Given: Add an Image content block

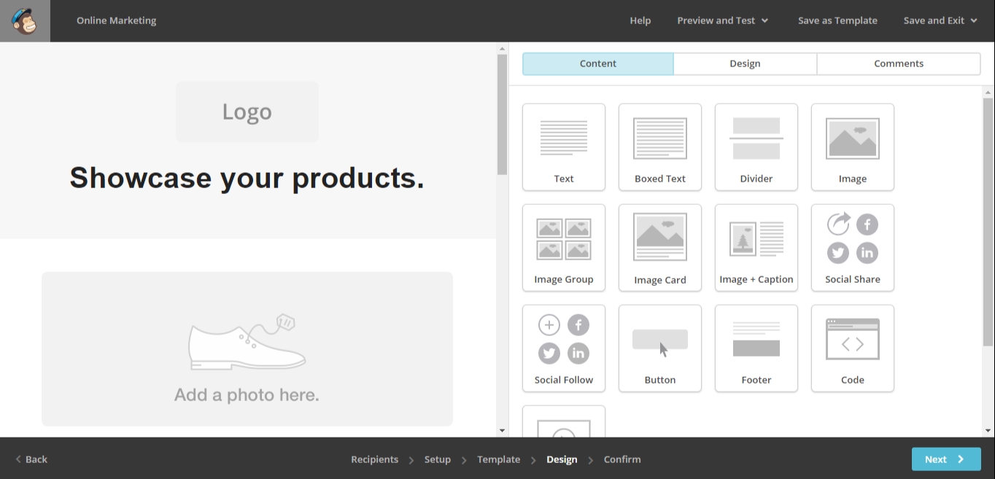Looking at the screenshot, I should [x=853, y=147].
